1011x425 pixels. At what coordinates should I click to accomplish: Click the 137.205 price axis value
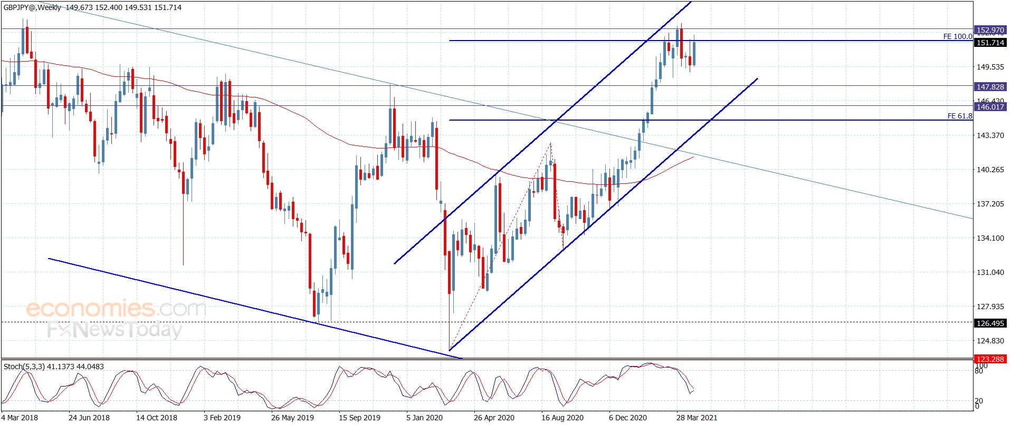pos(990,204)
